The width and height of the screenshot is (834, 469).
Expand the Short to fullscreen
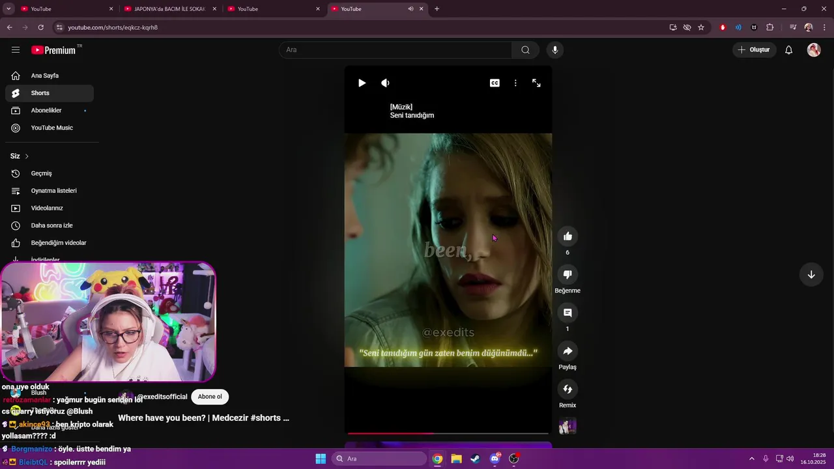[x=536, y=83]
